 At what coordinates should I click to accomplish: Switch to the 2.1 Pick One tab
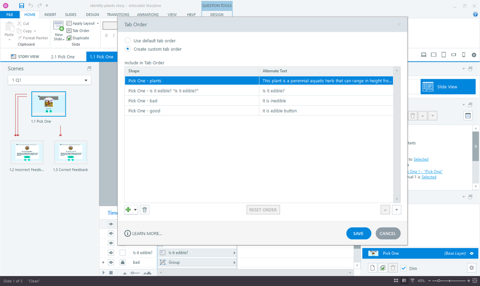point(63,57)
